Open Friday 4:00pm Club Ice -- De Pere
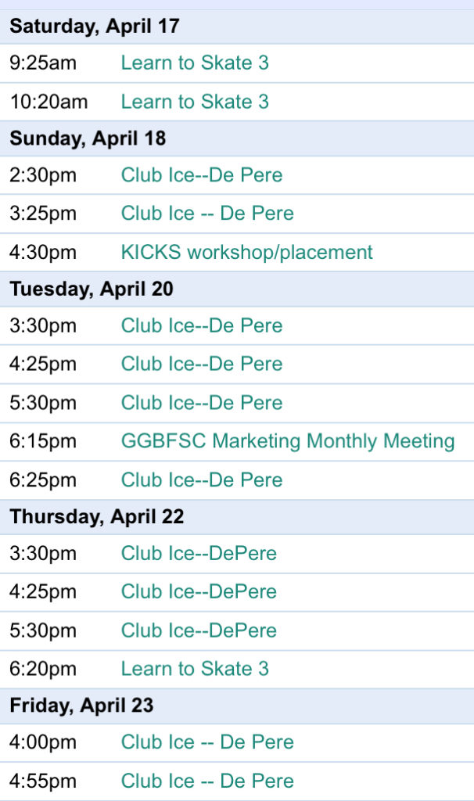474x801 pixels. point(207,742)
